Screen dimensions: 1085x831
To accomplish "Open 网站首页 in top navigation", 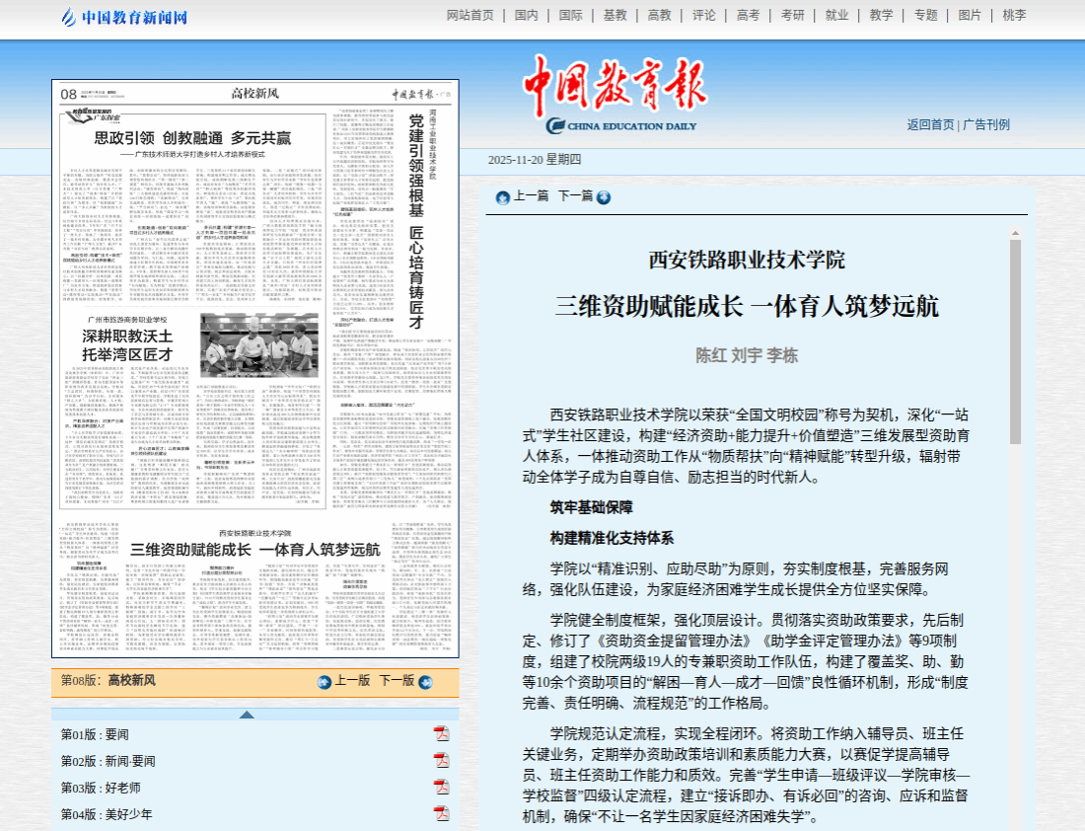I will pyautogui.click(x=470, y=15).
